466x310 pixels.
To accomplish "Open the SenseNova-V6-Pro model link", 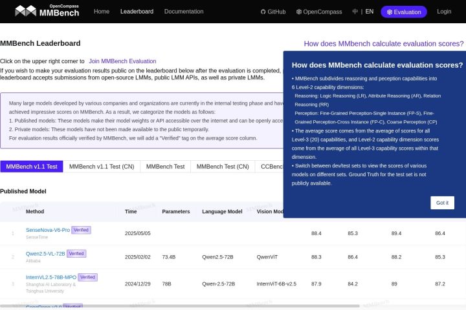I will [x=48, y=230].
